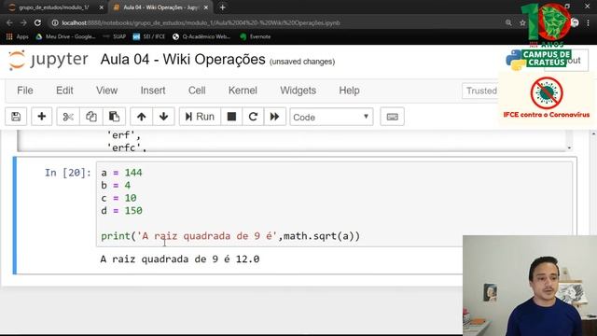597x336 pixels.
Task: Go back in browser history
Action: tap(9, 22)
